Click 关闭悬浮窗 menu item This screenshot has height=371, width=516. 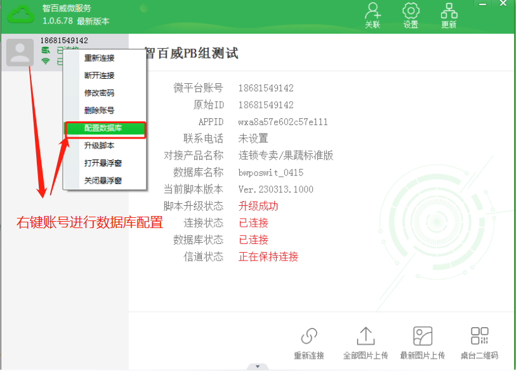pyautogui.click(x=103, y=180)
